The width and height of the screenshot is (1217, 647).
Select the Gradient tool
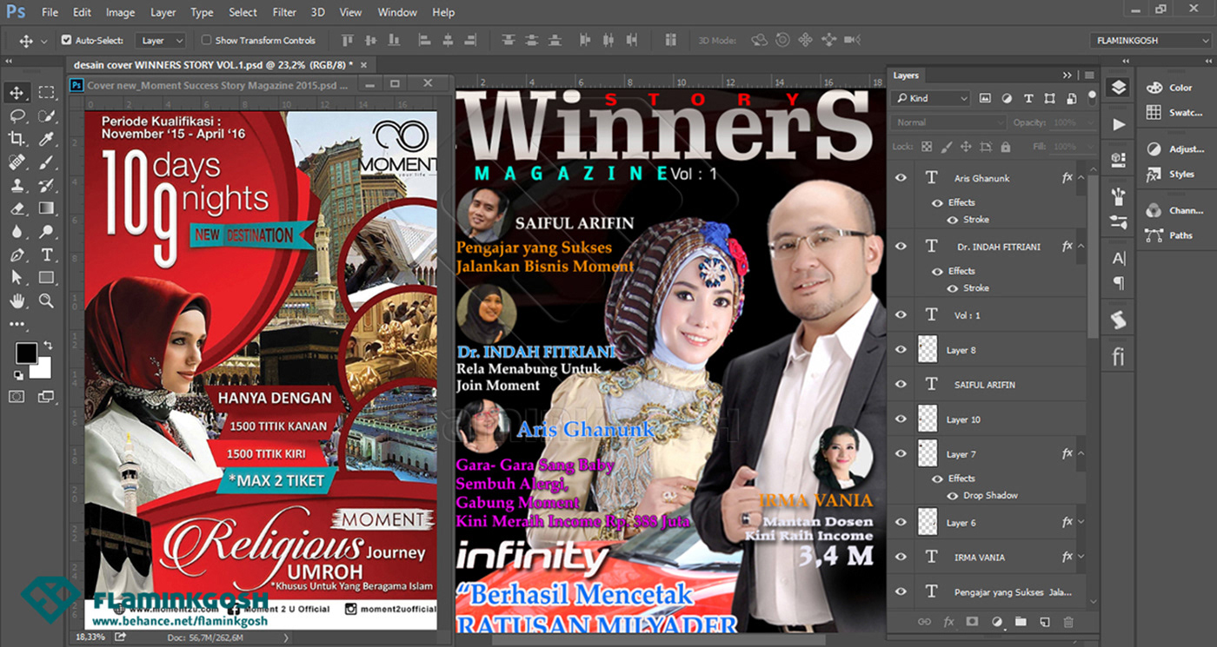pos(46,208)
